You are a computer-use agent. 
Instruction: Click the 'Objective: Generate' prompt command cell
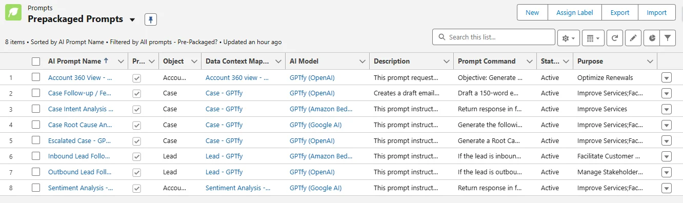point(490,78)
